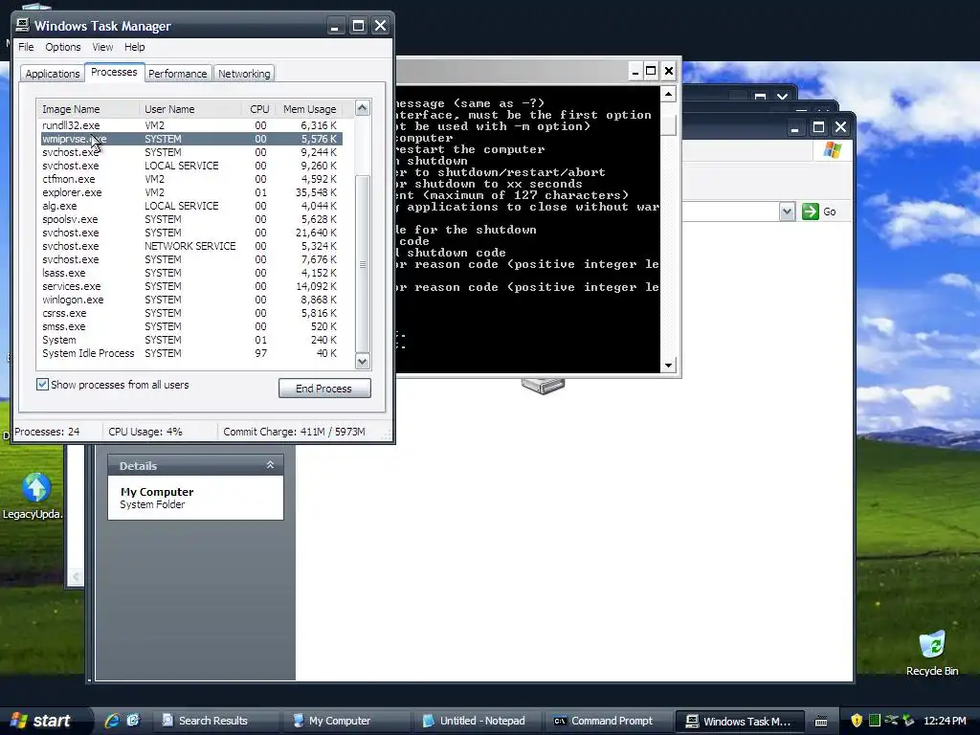Select the csrss.exe process
The image size is (980, 735).
coord(191,313)
